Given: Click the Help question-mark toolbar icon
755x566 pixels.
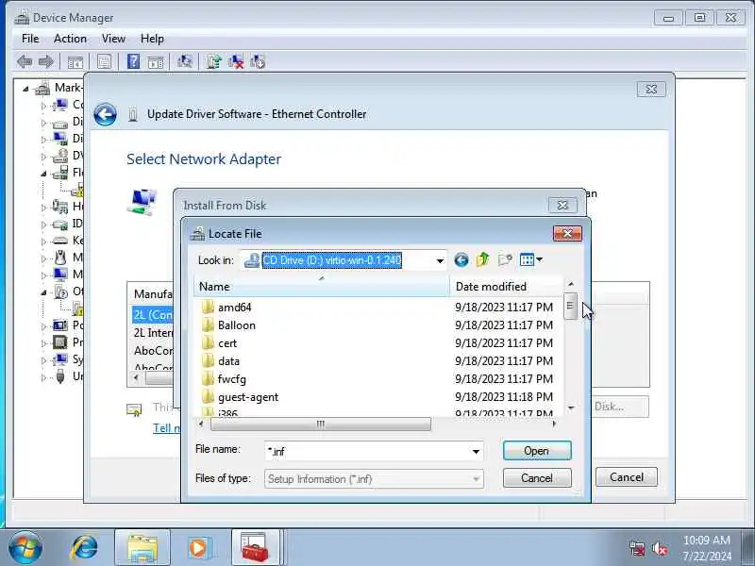Looking at the screenshot, I should pos(133,61).
